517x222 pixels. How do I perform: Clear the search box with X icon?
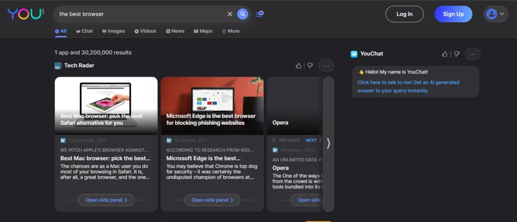click(230, 14)
